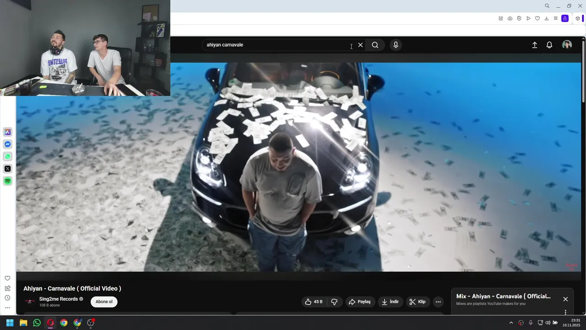
Task: Open WhatsApp from the taskbar
Action: 37,323
